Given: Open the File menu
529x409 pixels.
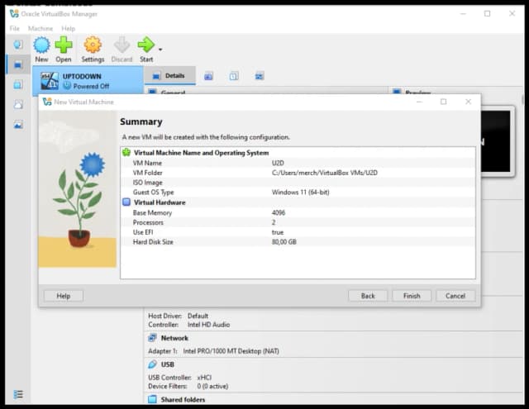Looking at the screenshot, I should [15, 28].
